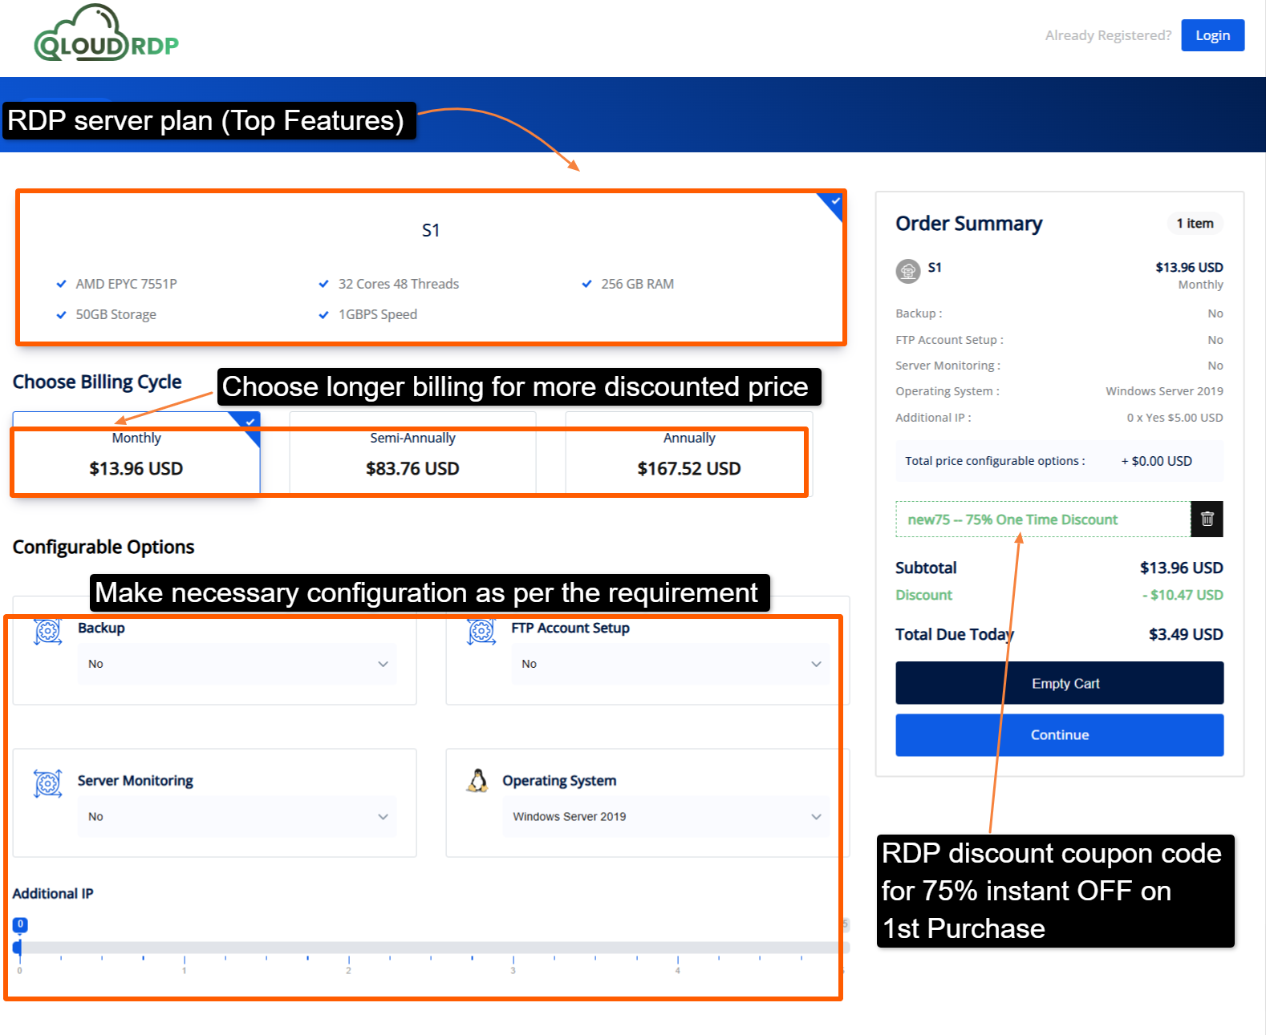Click the gear icon beside Backup
This screenshot has height=1035, width=1266.
(48, 631)
